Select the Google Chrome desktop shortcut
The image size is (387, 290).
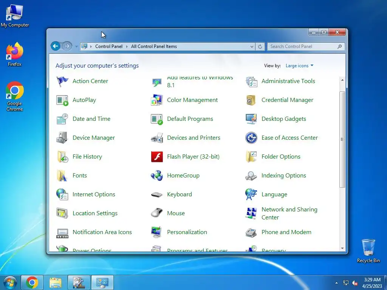coord(15,96)
